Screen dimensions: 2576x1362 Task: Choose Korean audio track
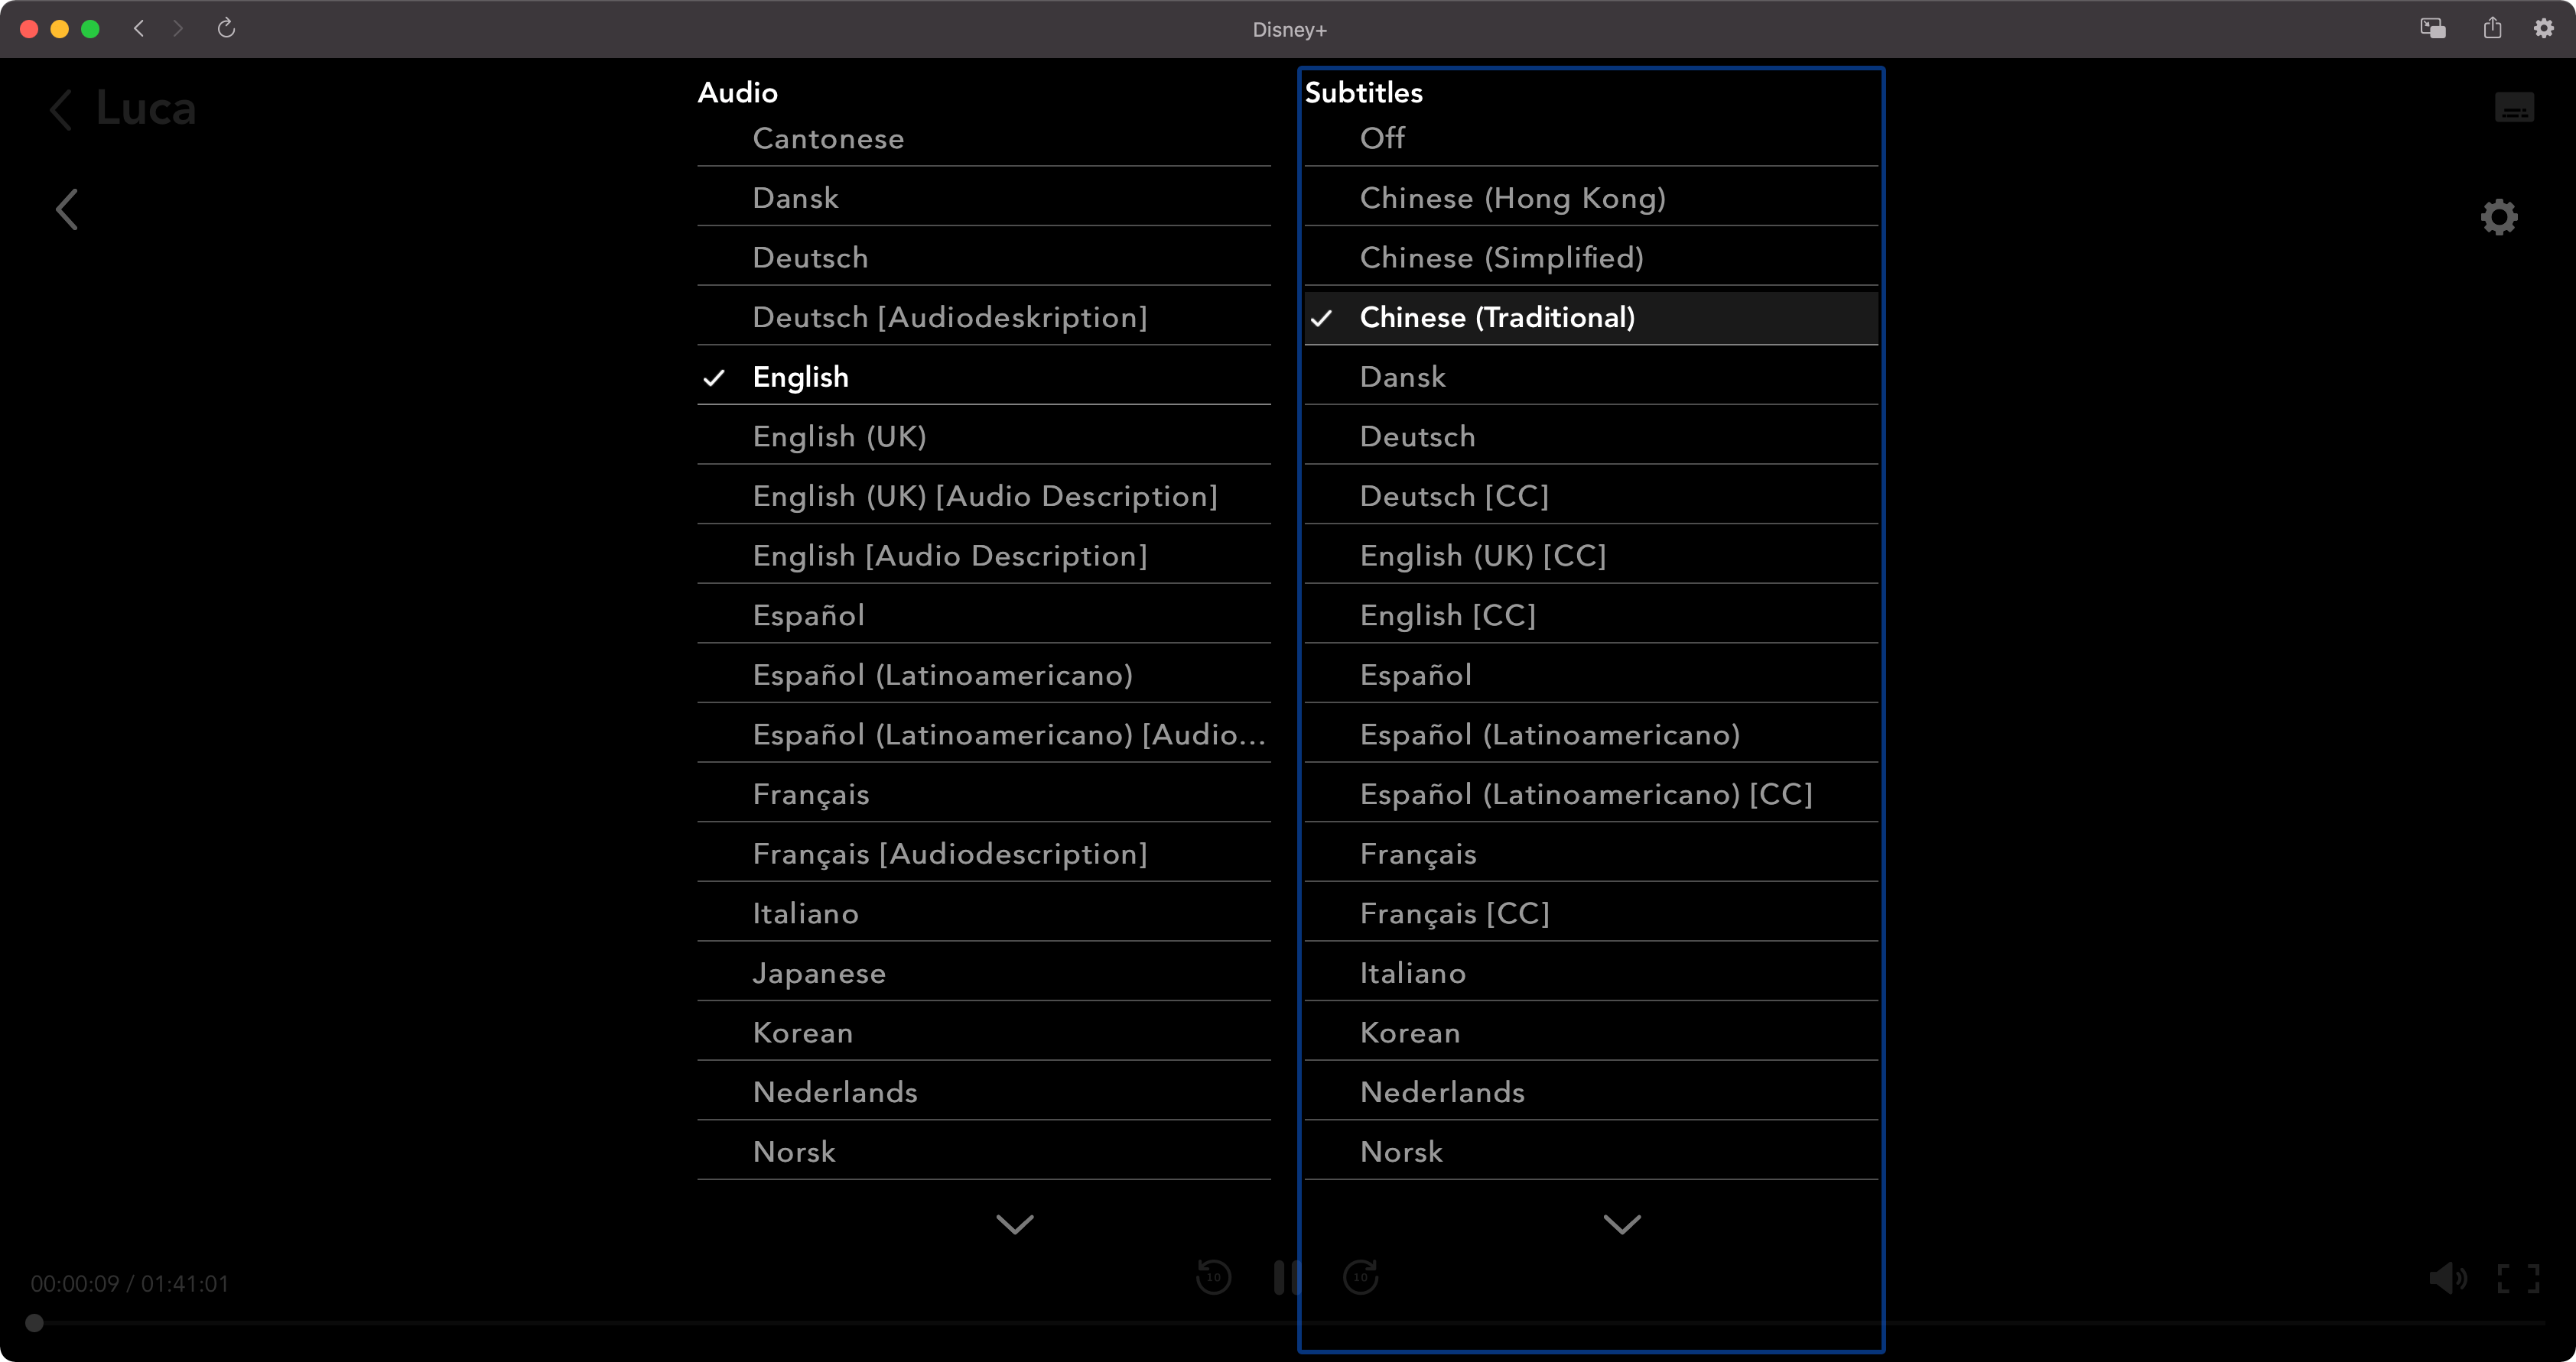click(983, 1033)
